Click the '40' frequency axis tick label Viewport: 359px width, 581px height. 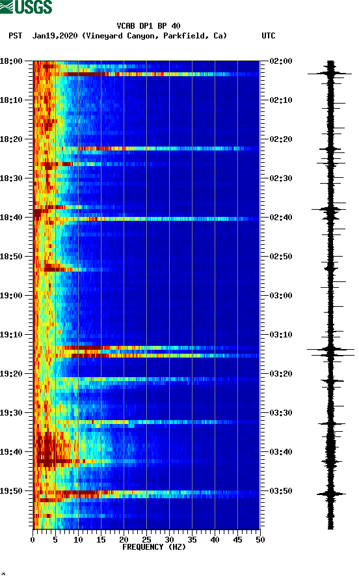tap(215, 540)
